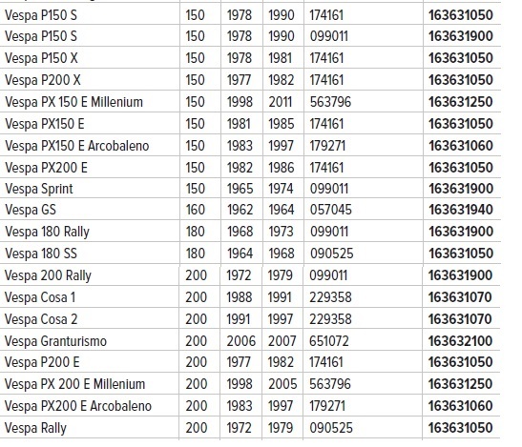Click the Vespa PX150 E Arcobaleno cell

77,146
